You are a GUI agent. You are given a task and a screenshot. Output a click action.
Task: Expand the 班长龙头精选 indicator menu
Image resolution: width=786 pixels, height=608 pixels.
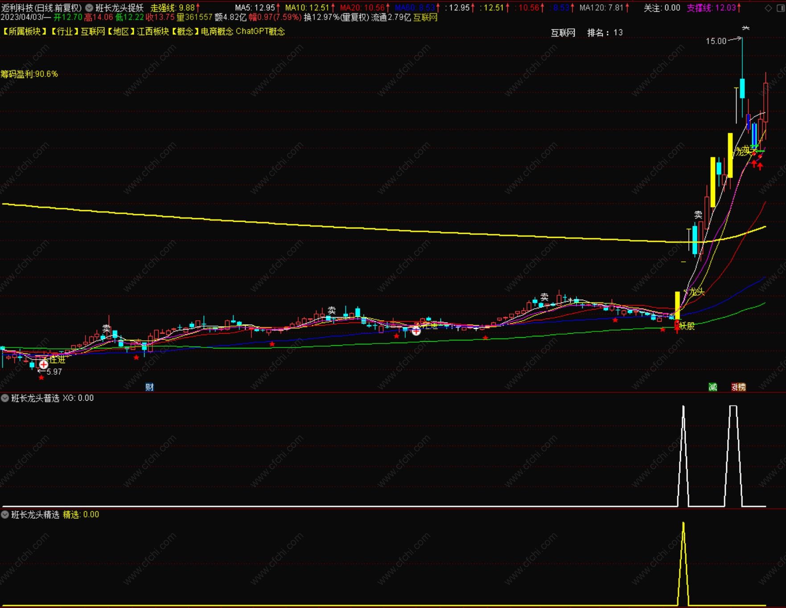point(5,514)
